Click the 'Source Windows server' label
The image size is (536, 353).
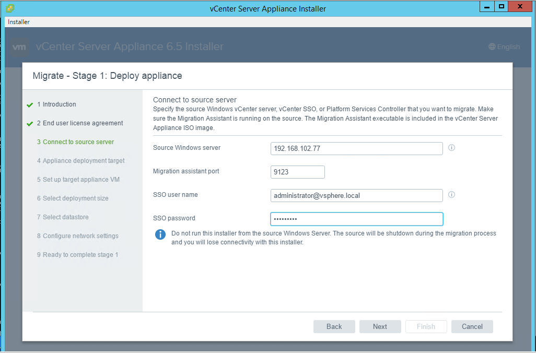tap(187, 148)
